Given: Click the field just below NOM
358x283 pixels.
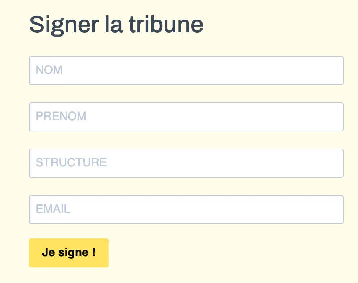Looking at the screenshot, I should tap(186, 117).
